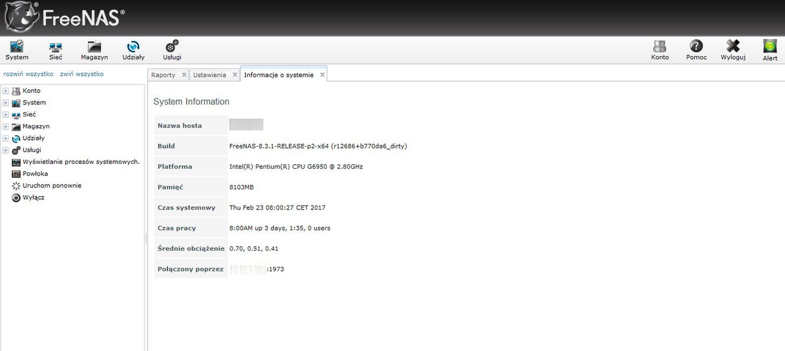785x351 pixels.
Task: Click the Konto icon in the tree
Action: pos(16,91)
